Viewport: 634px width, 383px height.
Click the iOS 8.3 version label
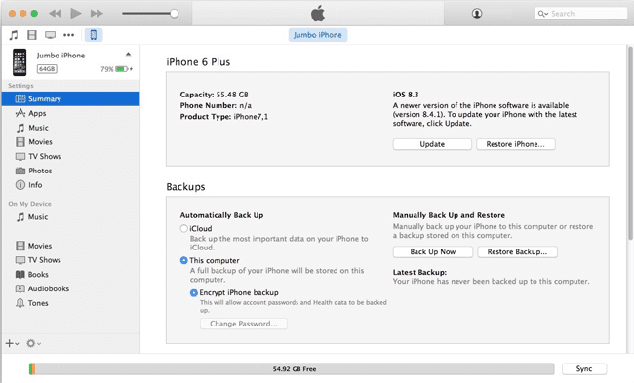pyautogui.click(x=406, y=95)
